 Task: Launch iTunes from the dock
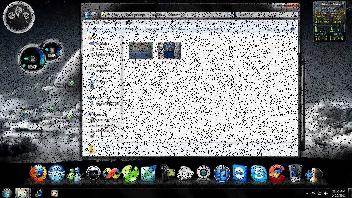(x=222, y=174)
